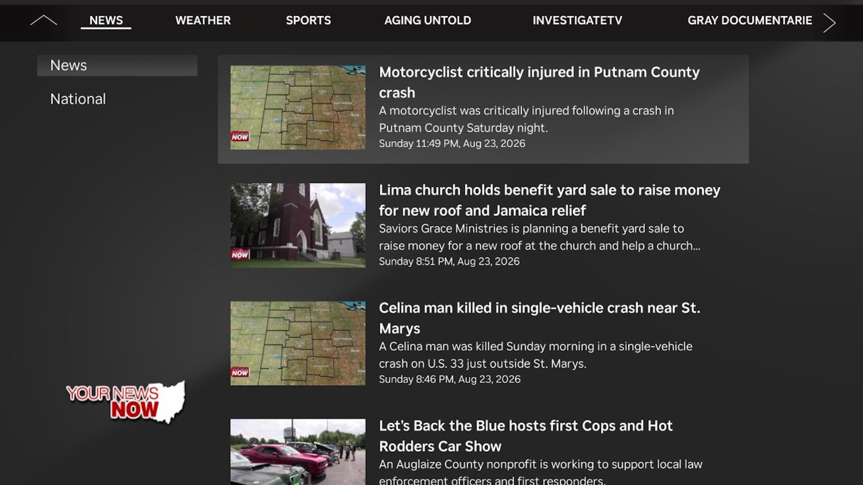Viewport: 863px width, 485px height.
Task: Click the summary 'A motorcyclist was critically injured following a crash'
Action: click(526, 119)
